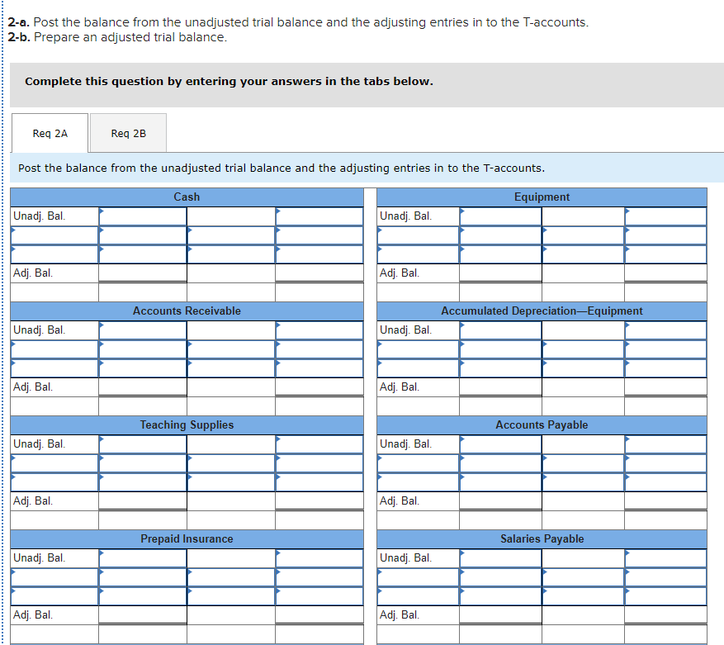Click the Accounts Payable T-account header
The image size is (724, 645).
tap(542, 424)
